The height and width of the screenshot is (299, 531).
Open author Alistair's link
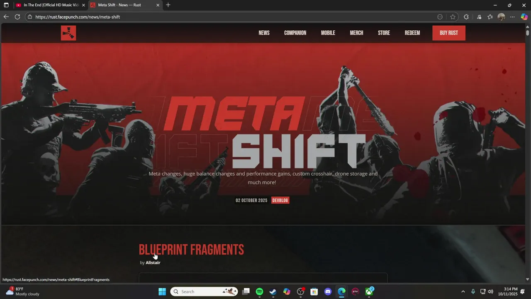coord(153,262)
